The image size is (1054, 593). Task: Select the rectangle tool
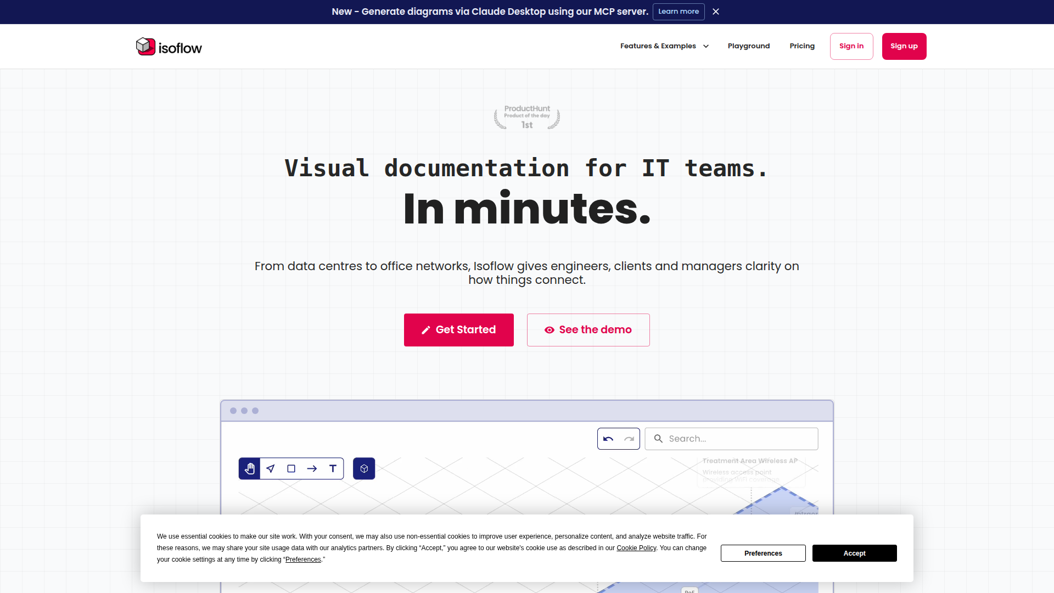point(291,468)
